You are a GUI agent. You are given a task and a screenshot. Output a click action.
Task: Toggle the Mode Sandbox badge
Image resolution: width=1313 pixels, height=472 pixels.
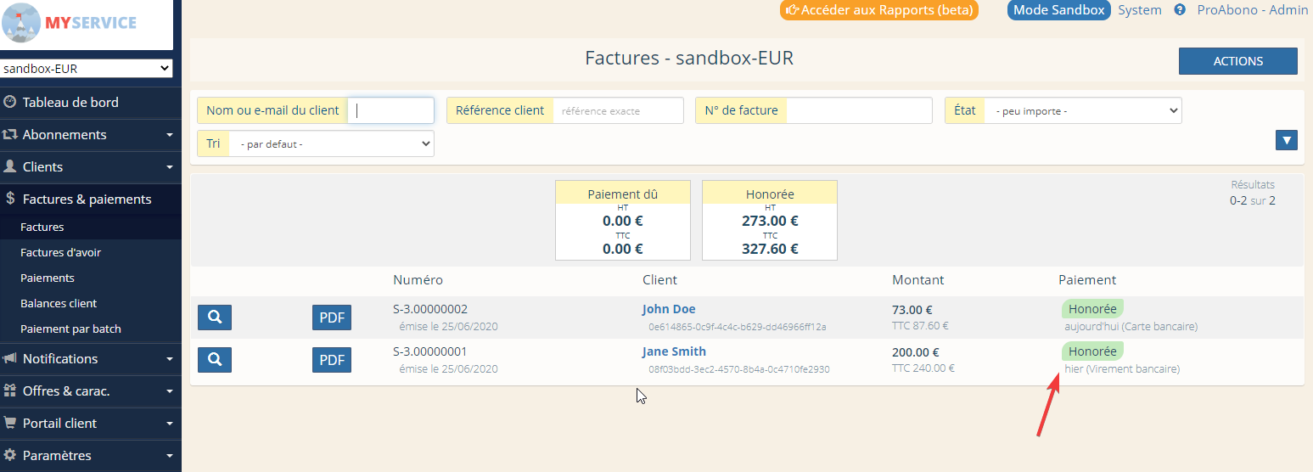(1059, 10)
